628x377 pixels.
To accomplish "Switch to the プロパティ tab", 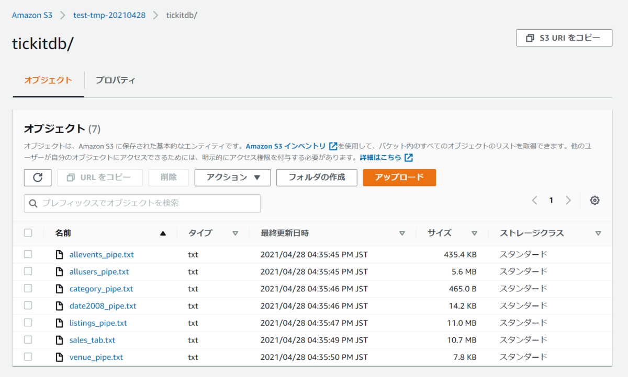I will pos(115,80).
